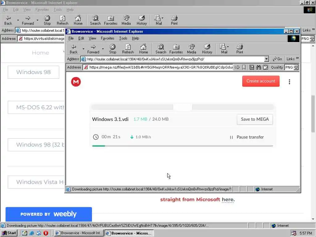Click the MEGA logo
Image resolution: width=316 pixels, height=237 pixels.
point(76,81)
